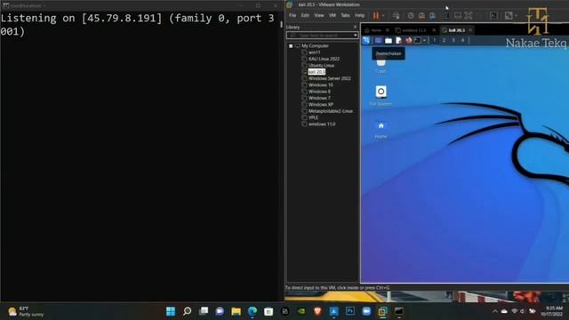
Task: Toggle the thumbnail bar view icon
Action: click(x=458, y=16)
